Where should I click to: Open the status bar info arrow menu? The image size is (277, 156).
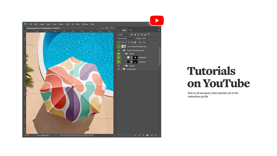tap(56, 135)
